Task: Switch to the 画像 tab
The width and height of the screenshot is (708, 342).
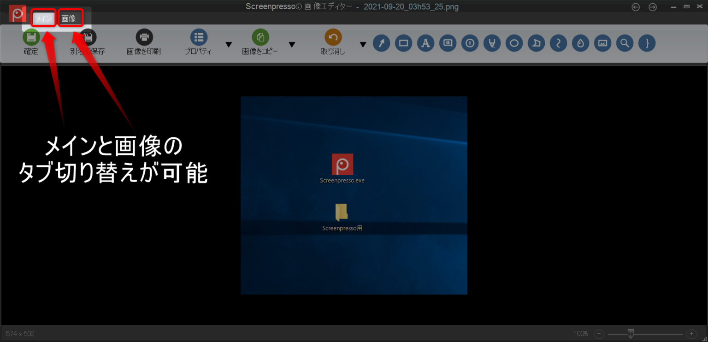Action: click(x=70, y=18)
